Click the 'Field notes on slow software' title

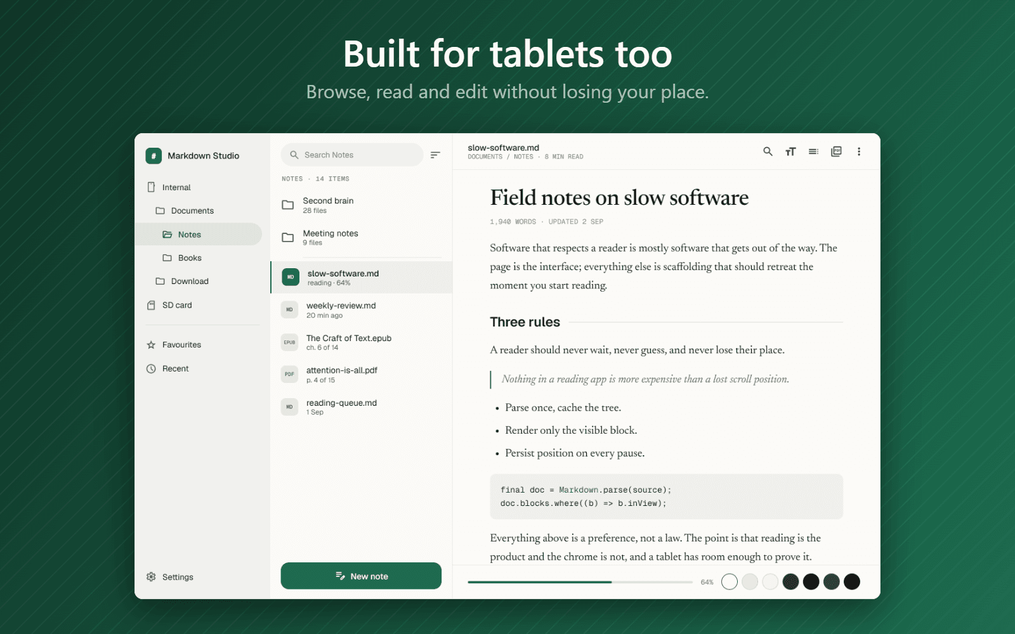(619, 198)
